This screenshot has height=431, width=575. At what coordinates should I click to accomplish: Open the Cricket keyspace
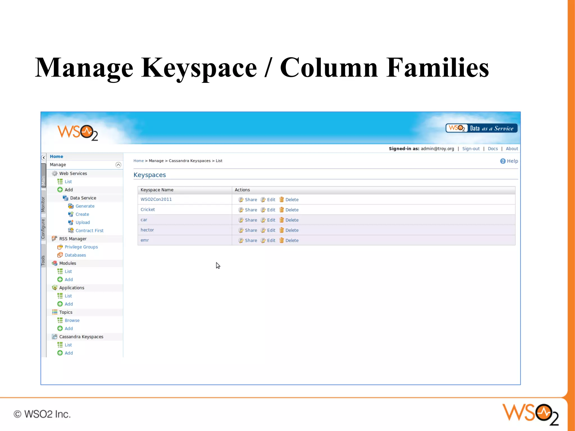[x=148, y=209]
